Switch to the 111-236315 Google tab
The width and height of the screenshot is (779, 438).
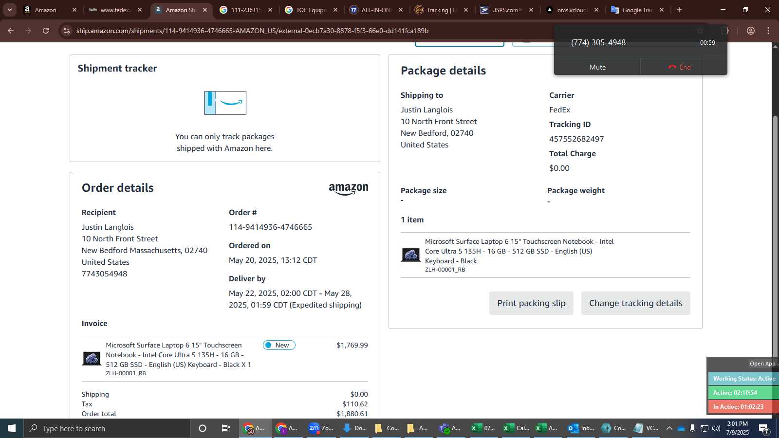click(x=246, y=10)
